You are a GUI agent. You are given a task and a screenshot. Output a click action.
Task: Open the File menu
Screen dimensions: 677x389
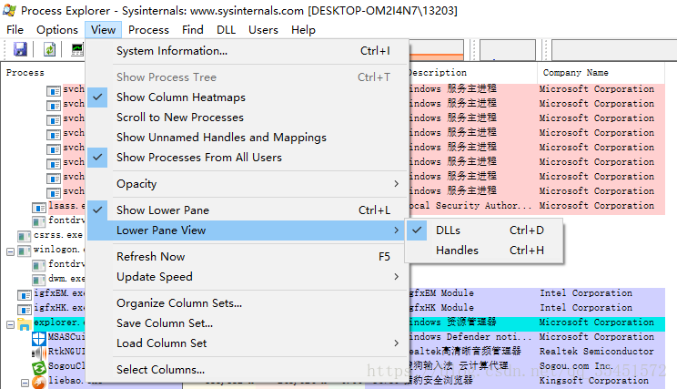pos(15,30)
